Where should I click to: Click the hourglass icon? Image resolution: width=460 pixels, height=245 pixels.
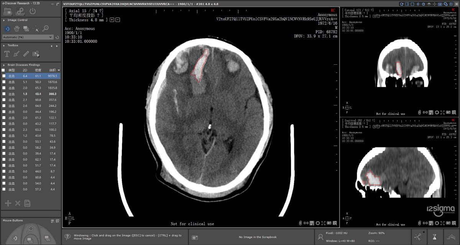coord(434,237)
